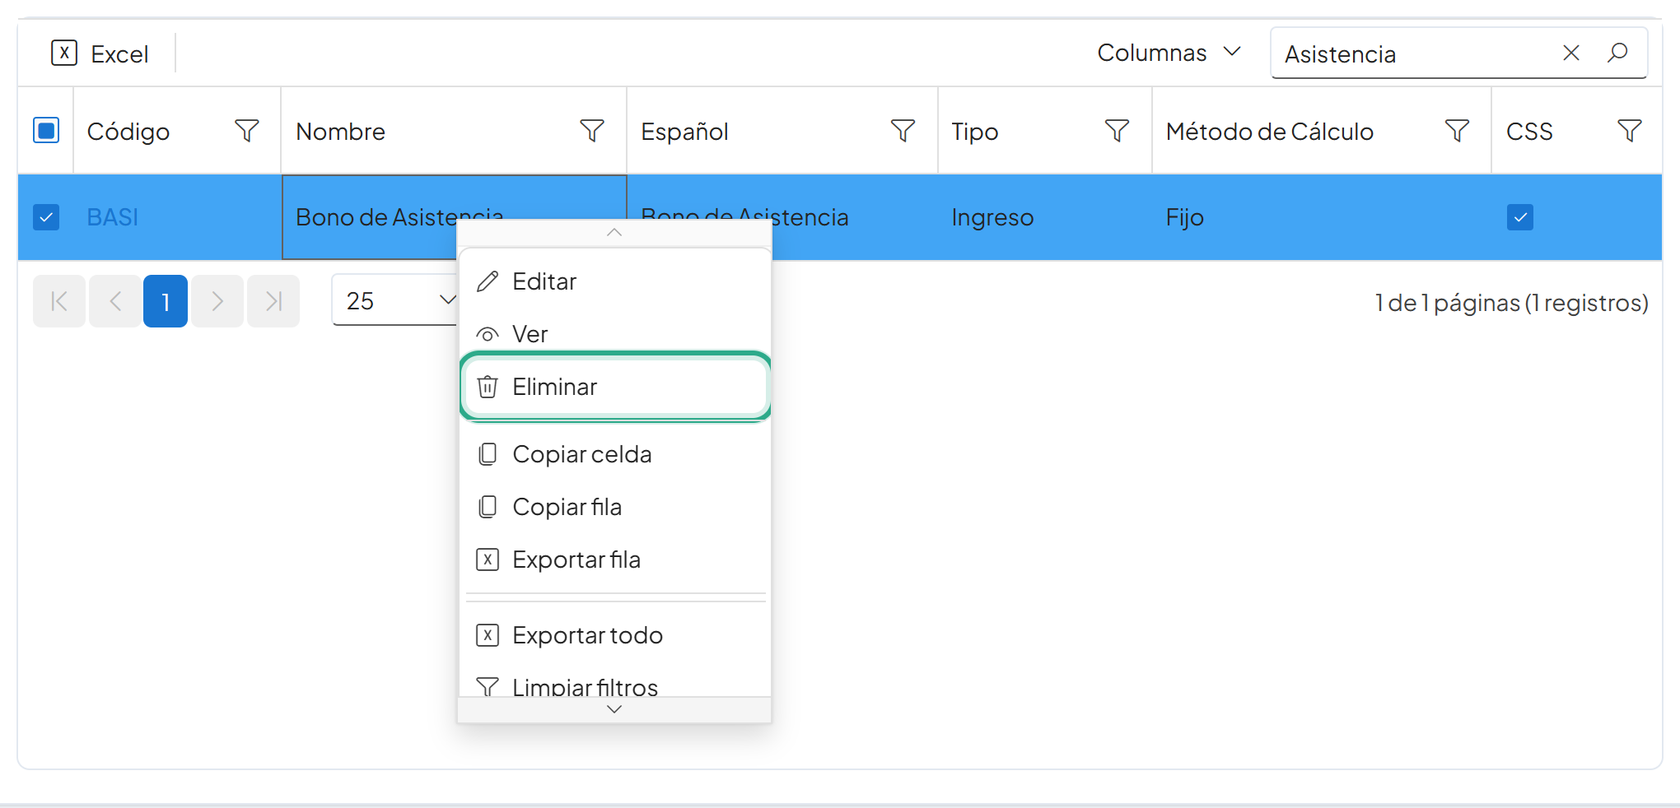Image resolution: width=1680 pixels, height=808 pixels.
Task: Clear the Asistencia search text
Action: (1571, 53)
